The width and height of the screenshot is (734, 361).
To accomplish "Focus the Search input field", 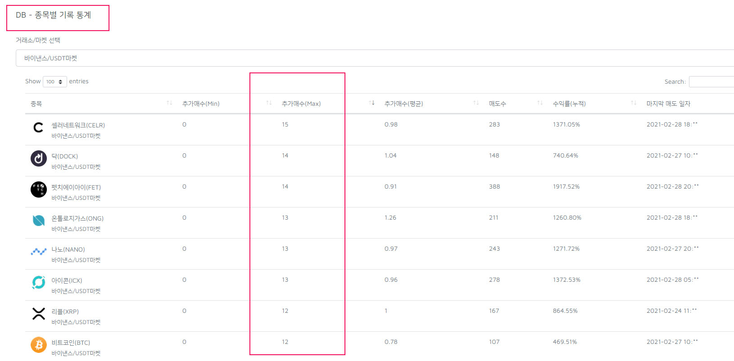I will (711, 81).
